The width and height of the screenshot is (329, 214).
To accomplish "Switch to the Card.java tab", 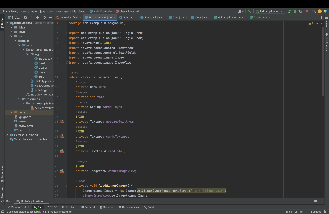I will [x=178, y=17].
